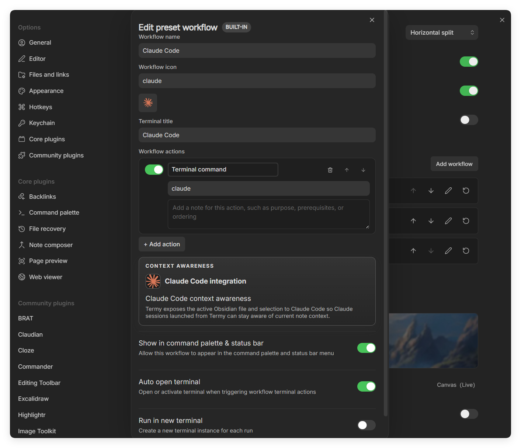Open Editor settings
The image size is (521, 448).
(32, 59)
